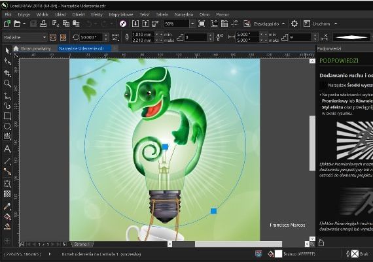Viewport: 373px width, 262px height.
Task: Expand the Uruchom launcher dropdown
Action: [336, 24]
